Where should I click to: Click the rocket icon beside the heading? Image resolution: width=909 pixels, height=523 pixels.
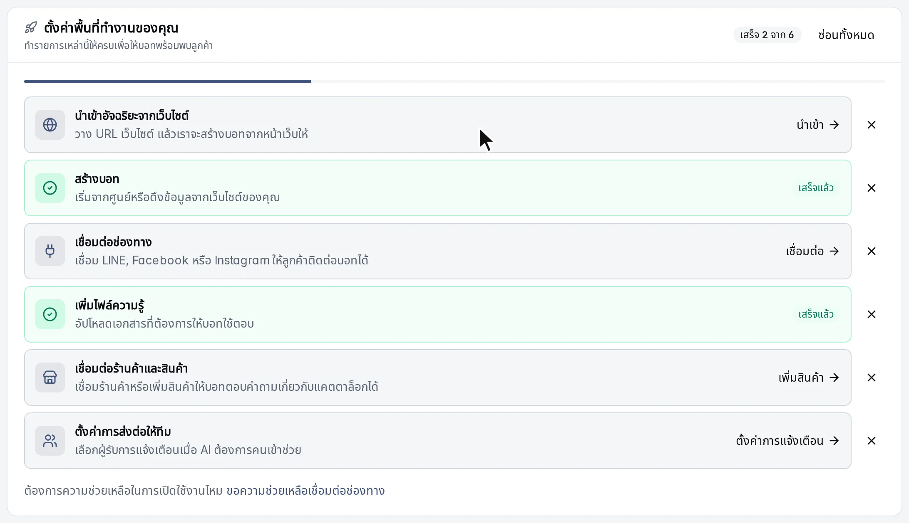point(31,28)
